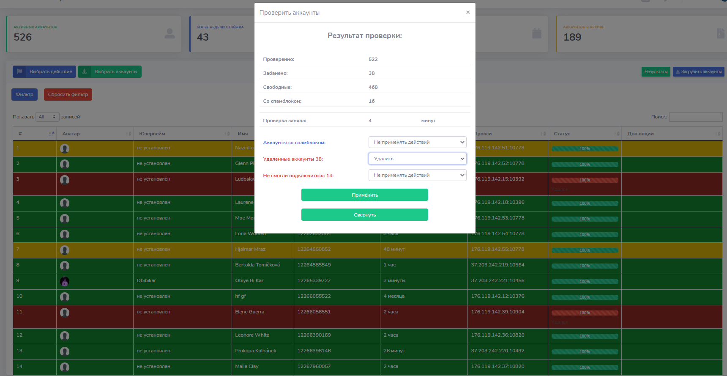
Task: Click the avatar of Obibikar in row 9
Action: pyautogui.click(x=65, y=281)
